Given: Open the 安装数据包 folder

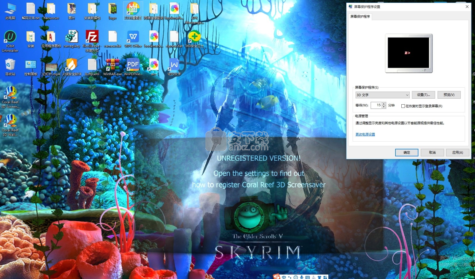Looking at the screenshot, I should click(92, 11).
